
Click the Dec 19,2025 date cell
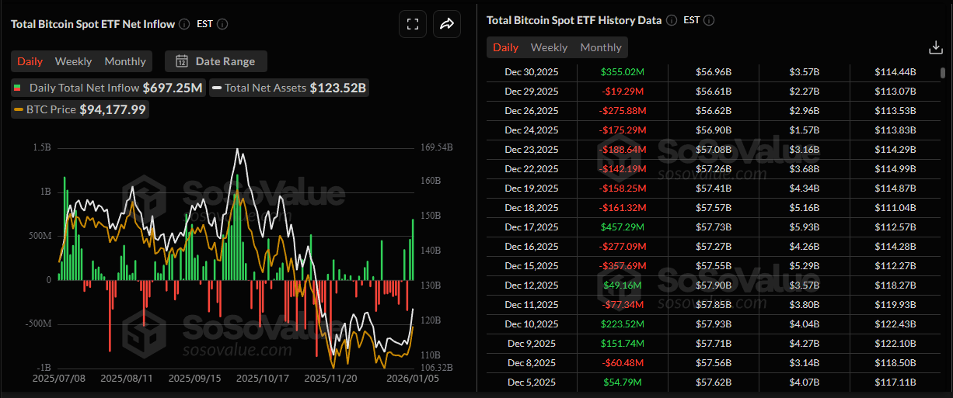coord(532,189)
